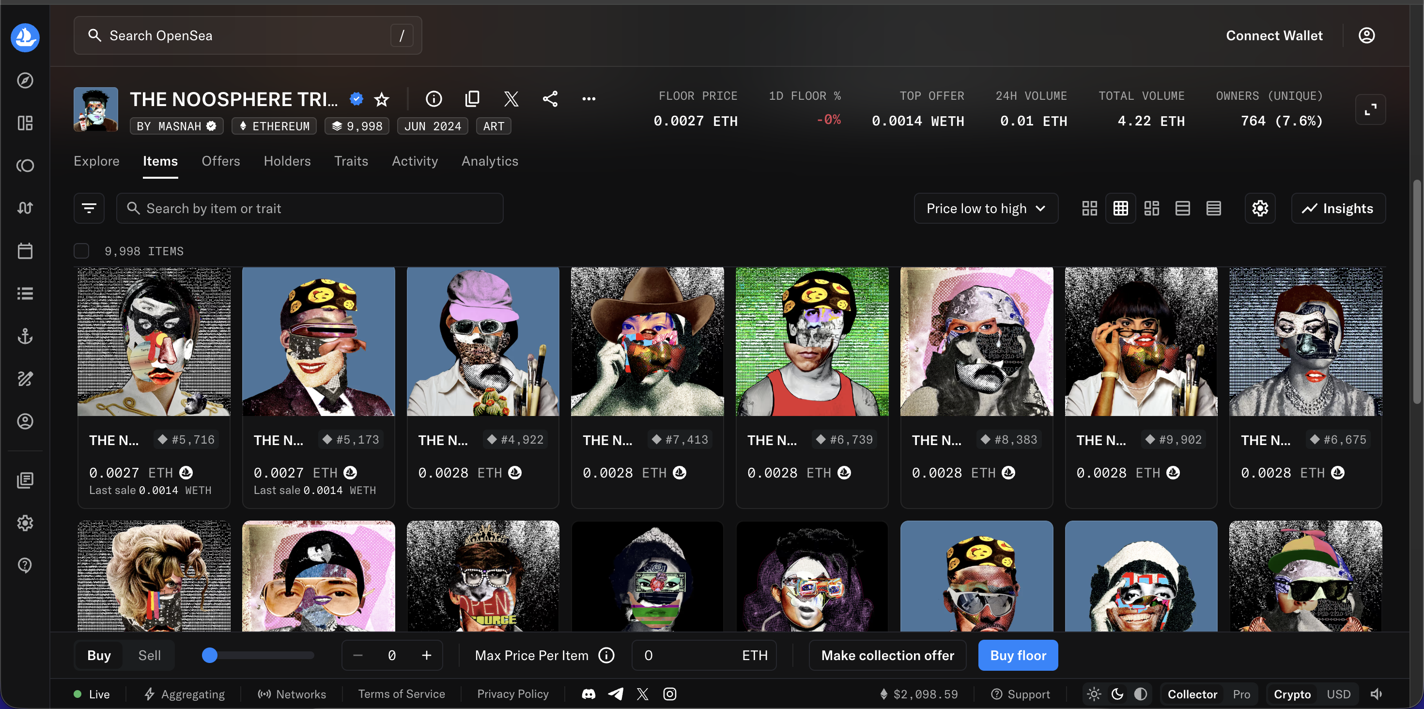Enable light theme sun toggle
1424x709 pixels.
point(1094,694)
